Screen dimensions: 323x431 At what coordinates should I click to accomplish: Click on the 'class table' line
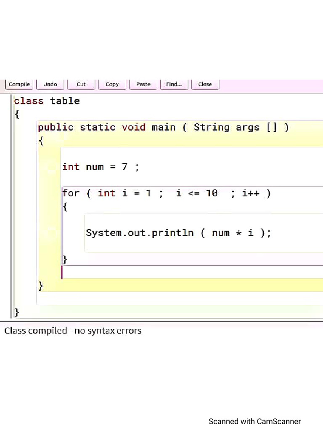(x=47, y=101)
